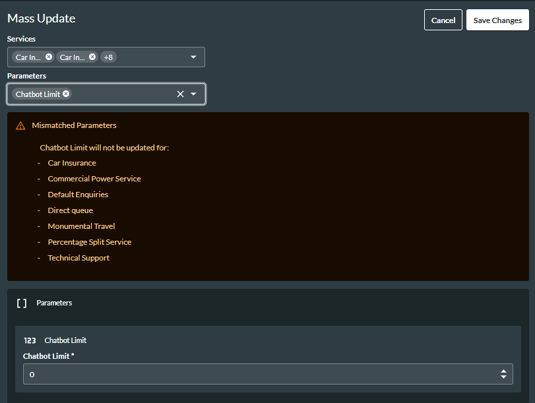Focus the Chatbot Limit number field
The image size is (535, 403).
pos(268,374)
